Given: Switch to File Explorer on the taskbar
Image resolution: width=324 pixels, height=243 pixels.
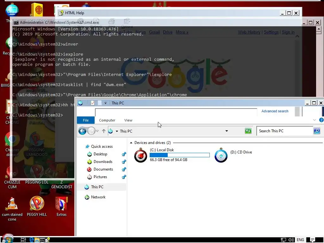Looking at the screenshot, I should tap(37, 240).
